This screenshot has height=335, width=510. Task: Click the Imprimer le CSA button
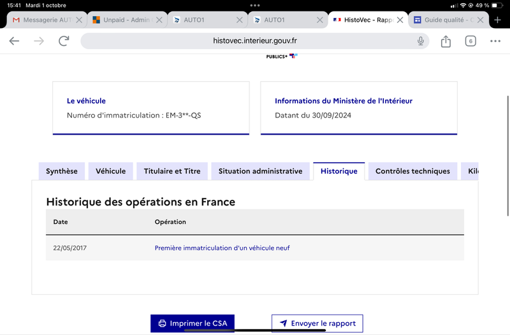[x=193, y=324]
